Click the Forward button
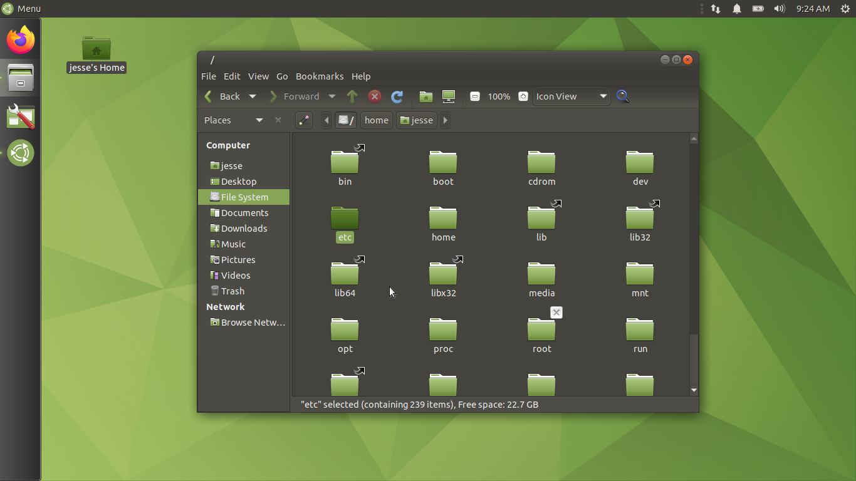The height and width of the screenshot is (481, 856). point(295,96)
